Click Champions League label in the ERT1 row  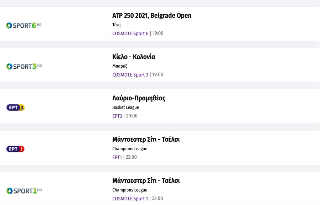130,149
